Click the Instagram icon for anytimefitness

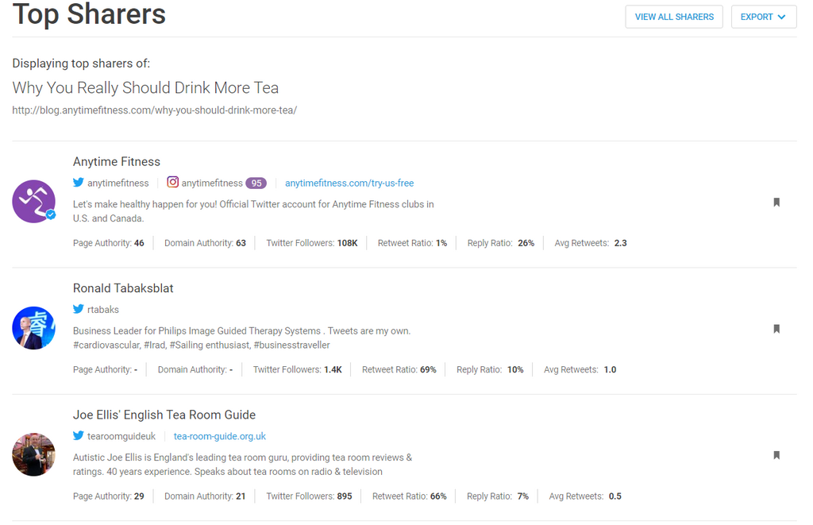pos(173,183)
